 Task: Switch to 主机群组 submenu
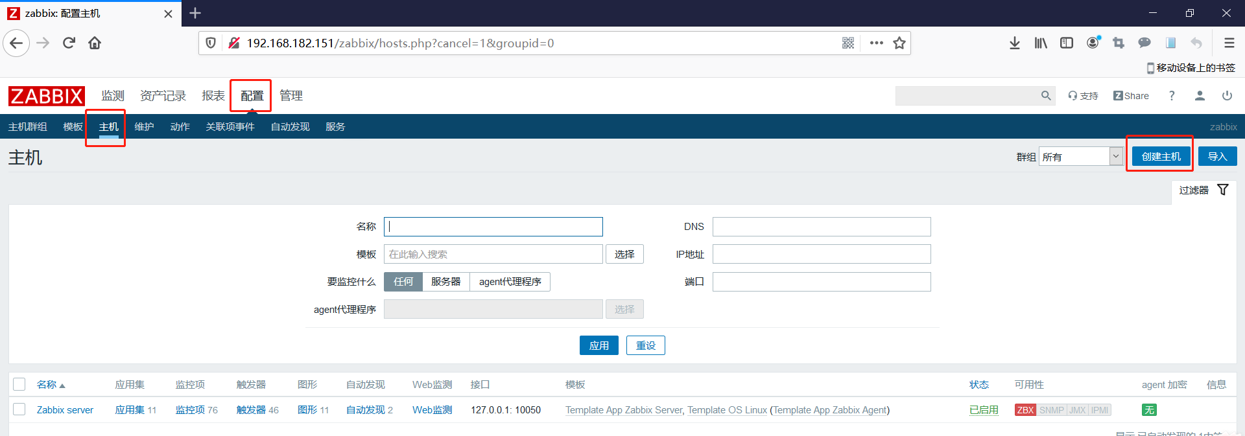(27, 127)
